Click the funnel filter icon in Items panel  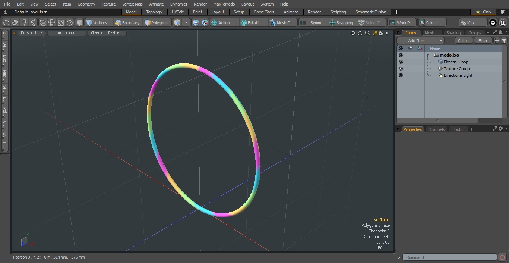(x=504, y=40)
